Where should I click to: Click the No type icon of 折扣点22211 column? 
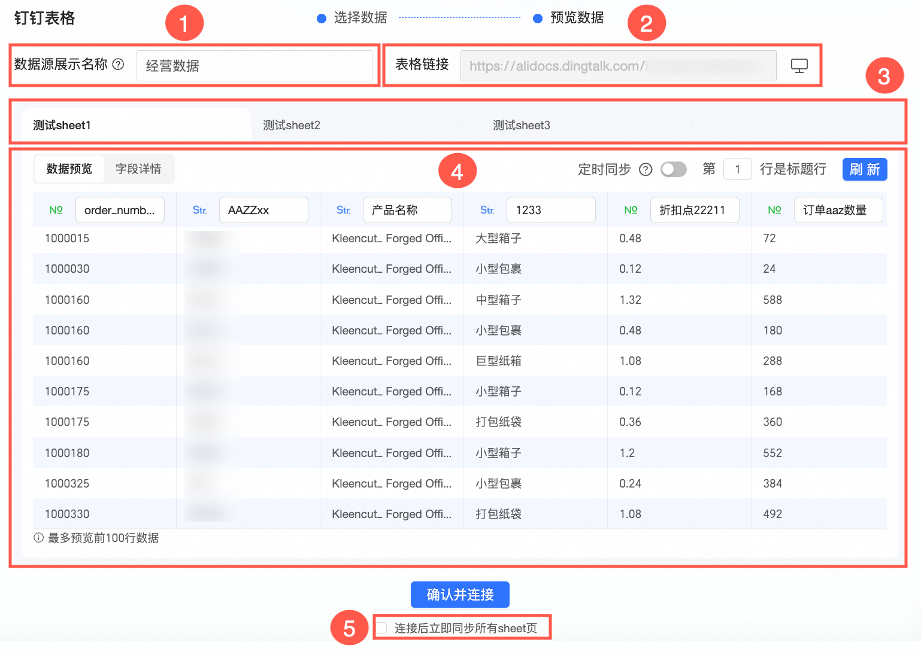(631, 210)
